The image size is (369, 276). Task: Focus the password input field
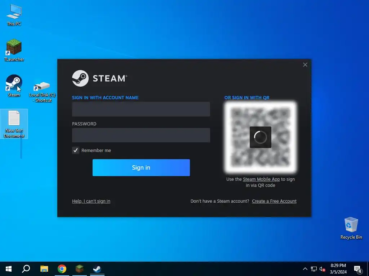[x=141, y=135]
